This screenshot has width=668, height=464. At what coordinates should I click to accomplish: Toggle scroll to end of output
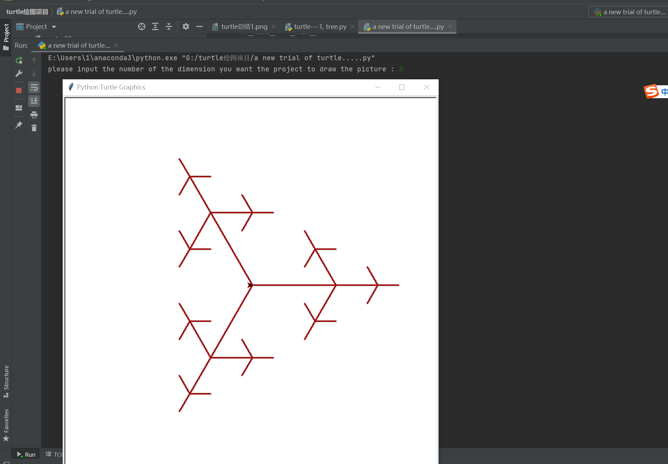pos(34,101)
